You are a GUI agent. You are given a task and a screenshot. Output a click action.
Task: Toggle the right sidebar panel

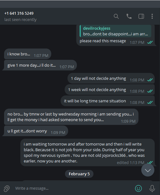(x=141, y=16)
